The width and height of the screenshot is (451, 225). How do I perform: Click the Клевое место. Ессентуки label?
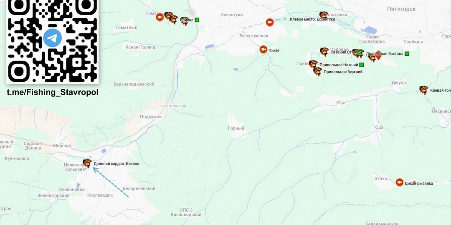click(312, 19)
